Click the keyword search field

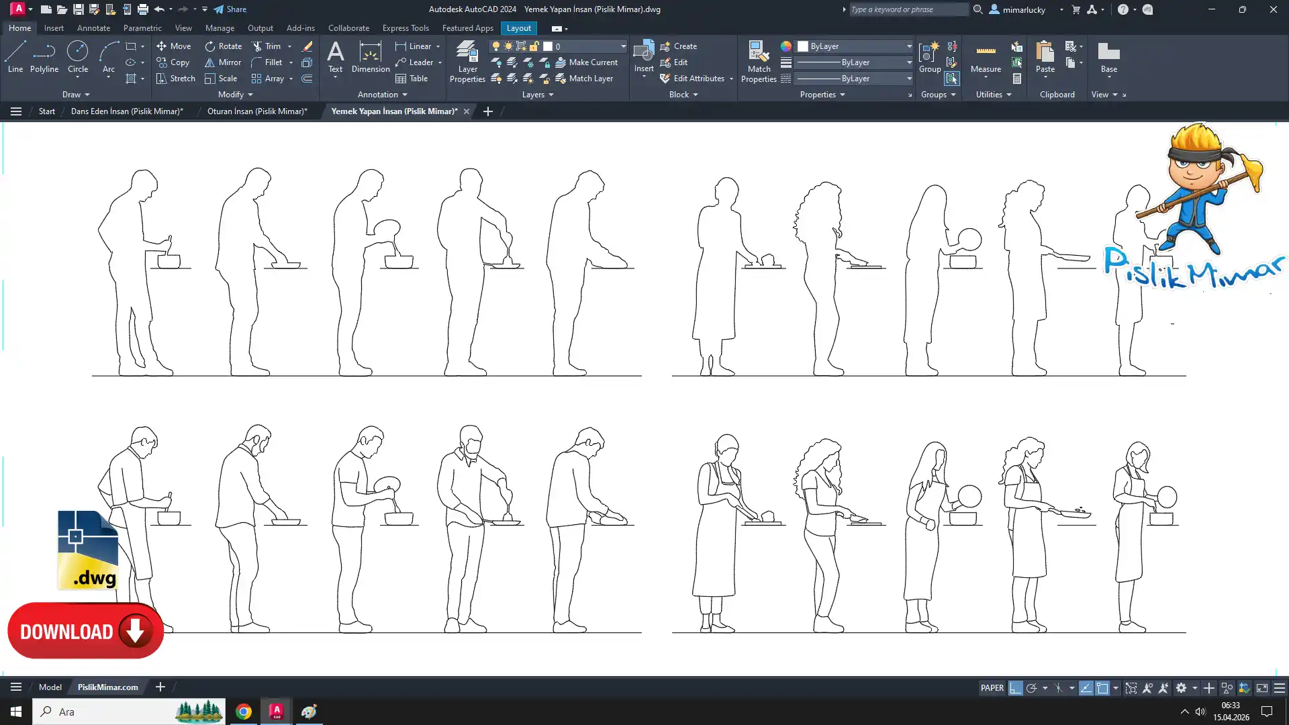point(906,9)
